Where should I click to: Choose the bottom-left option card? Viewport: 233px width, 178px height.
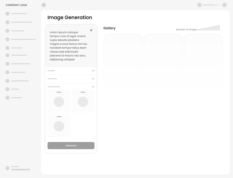(59, 126)
